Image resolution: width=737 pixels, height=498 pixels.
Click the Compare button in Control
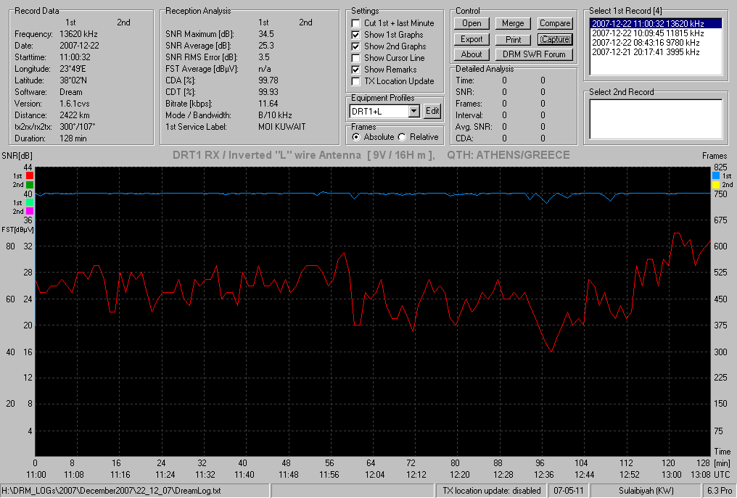click(555, 23)
